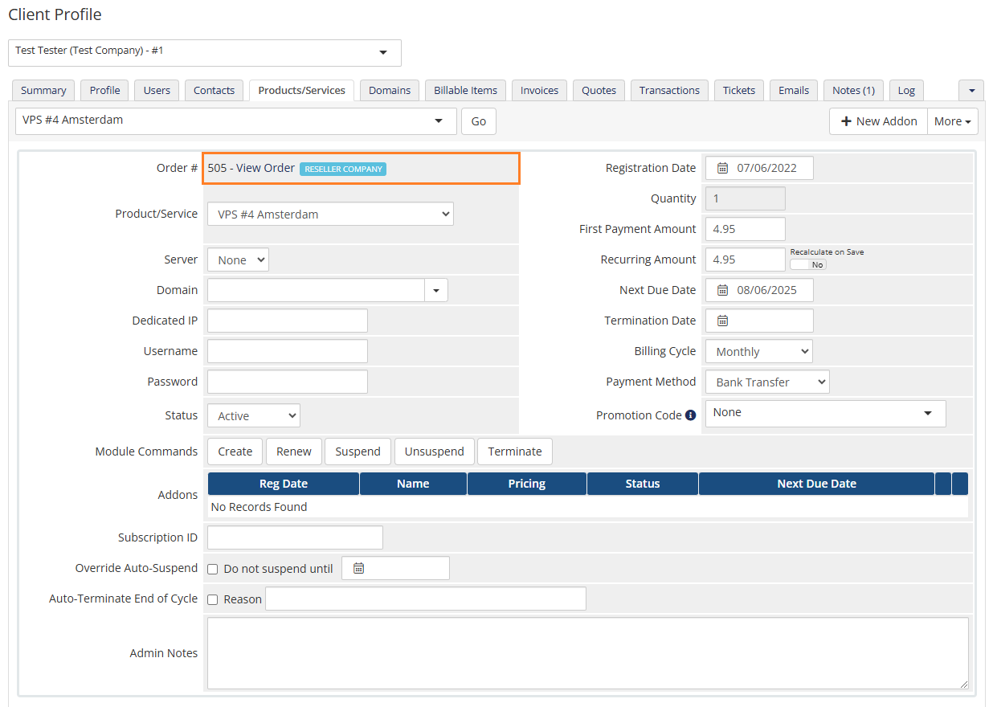Expand More dropdown button

coord(953,121)
